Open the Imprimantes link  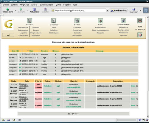click(23, 30)
